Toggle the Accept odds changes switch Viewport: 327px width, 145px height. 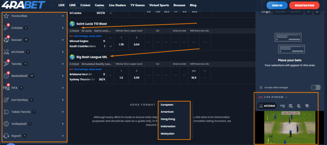316,88
